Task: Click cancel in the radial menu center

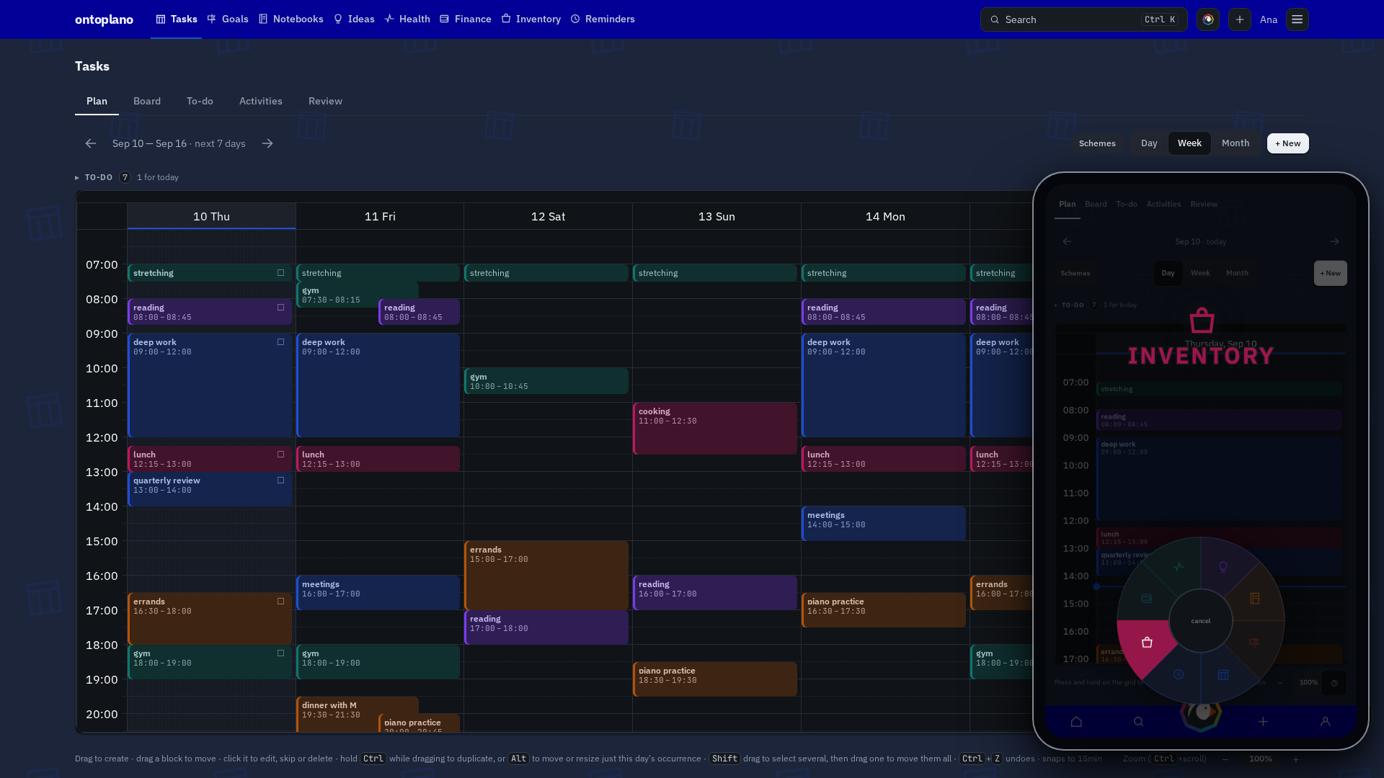Action: tap(1201, 621)
